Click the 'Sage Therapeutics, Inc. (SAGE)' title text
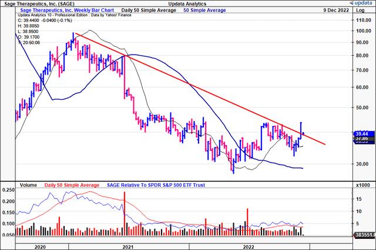Screen dimensions: 376x250 [39, 4]
